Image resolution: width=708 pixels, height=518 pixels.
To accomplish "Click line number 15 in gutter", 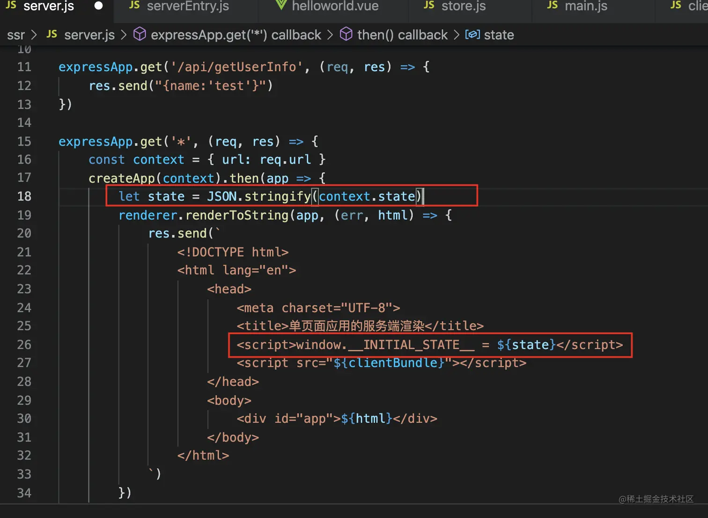I will pyautogui.click(x=24, y=141).
